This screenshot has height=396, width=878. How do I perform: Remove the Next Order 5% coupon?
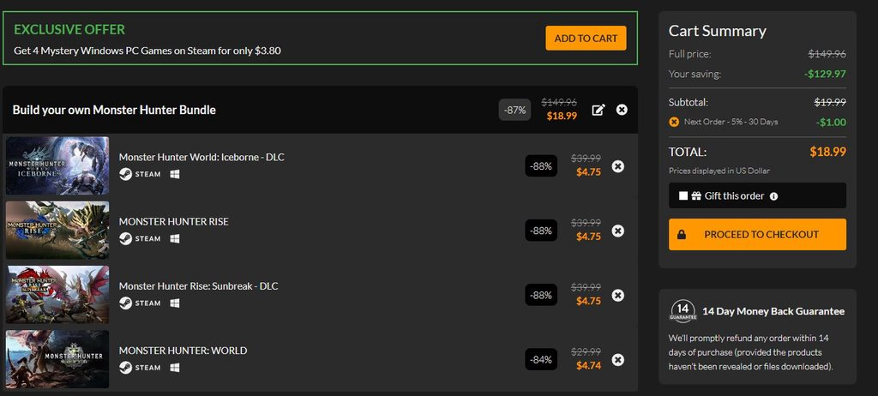[x=674, y=122]
